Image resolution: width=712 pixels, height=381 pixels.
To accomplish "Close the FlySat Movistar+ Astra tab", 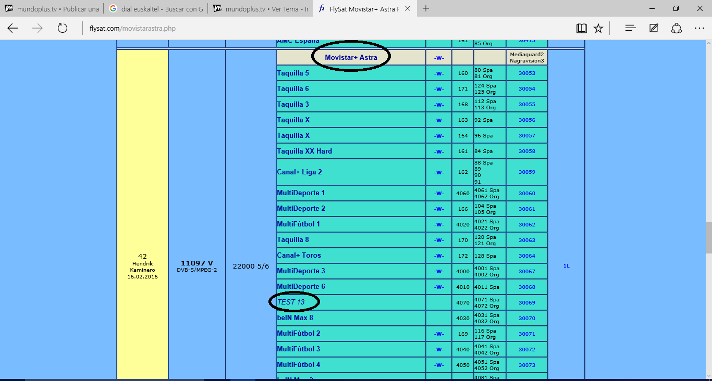I will (408, 9).
